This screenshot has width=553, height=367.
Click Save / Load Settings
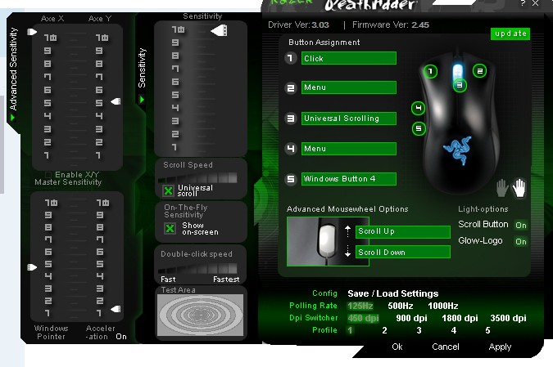[393, 293]
